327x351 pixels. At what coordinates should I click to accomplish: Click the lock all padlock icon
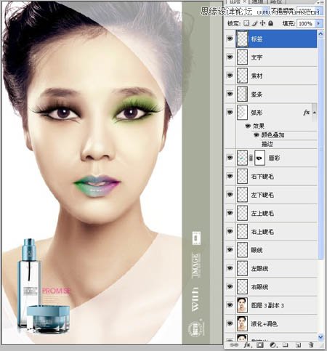[x=271, y=23]
